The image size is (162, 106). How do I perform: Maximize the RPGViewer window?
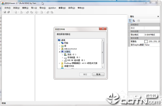coord(150,3)
